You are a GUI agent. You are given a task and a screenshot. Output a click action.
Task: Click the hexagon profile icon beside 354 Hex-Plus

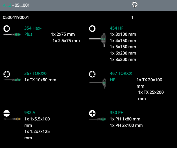point(6,28)
